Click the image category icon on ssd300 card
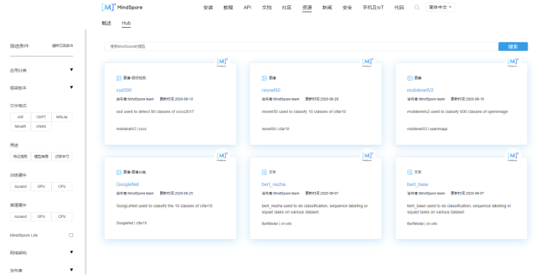 tap(119, 78)
